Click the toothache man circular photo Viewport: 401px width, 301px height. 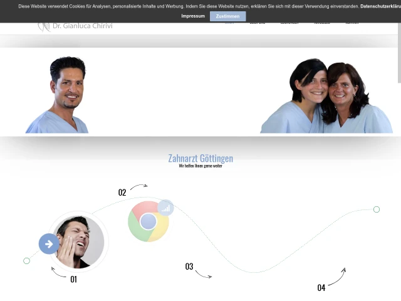pos(78,241)
